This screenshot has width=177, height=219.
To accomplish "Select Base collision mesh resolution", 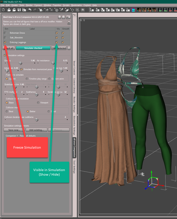I will 7,103.
